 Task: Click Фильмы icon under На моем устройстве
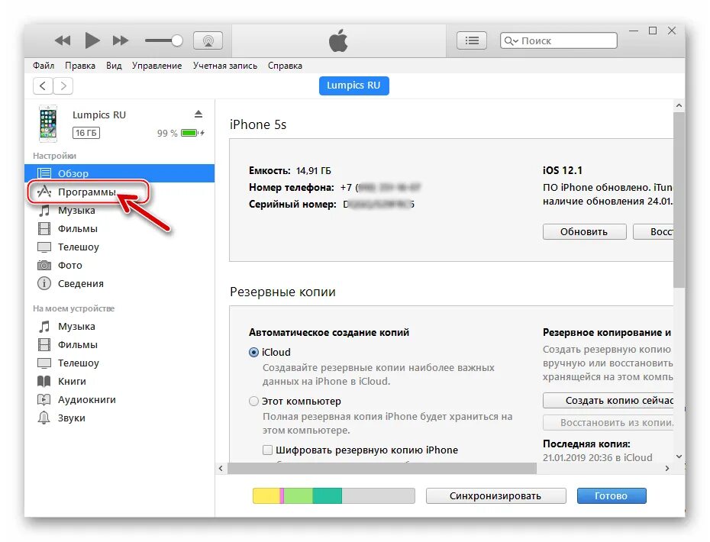tap(44, 345)
